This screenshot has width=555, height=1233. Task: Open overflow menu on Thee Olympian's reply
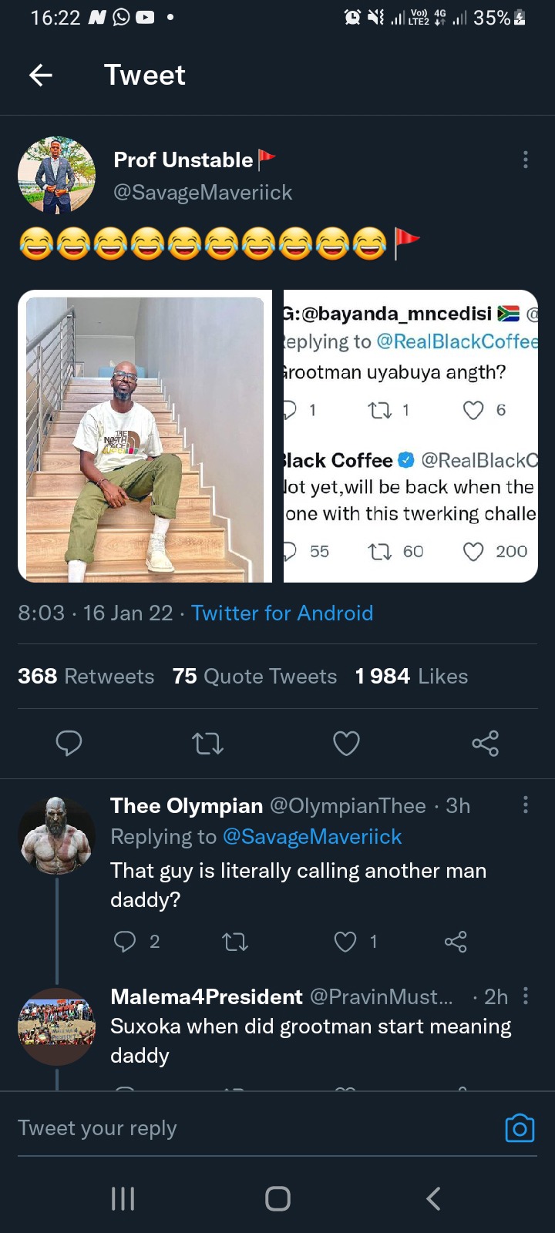pos(526,805)
